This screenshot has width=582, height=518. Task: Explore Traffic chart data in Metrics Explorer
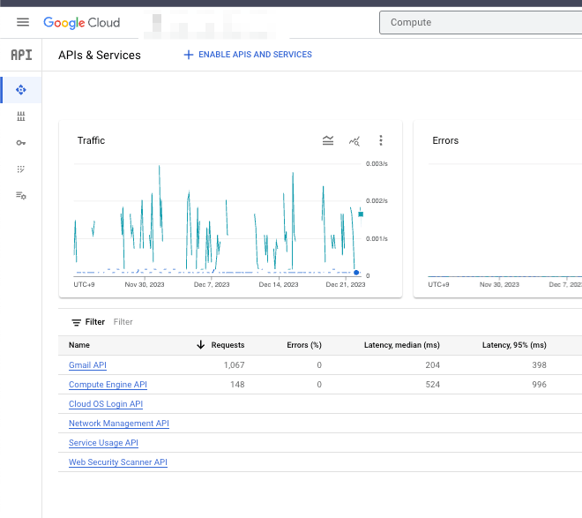(x=354, y=140)
